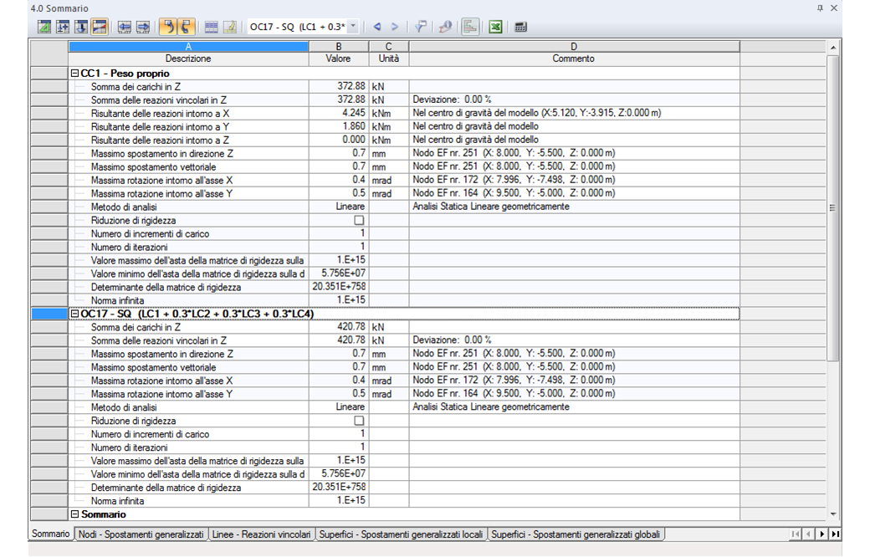Click OC17 value 5.756E+07 cell
The image size is (870, 557).
339,473
